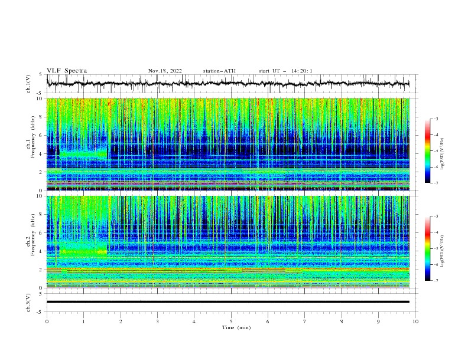Click the "start UT = 14:20:1" text
Image resolution: width=468 pixels, height=361 pixels.
(x=285, y=71)
